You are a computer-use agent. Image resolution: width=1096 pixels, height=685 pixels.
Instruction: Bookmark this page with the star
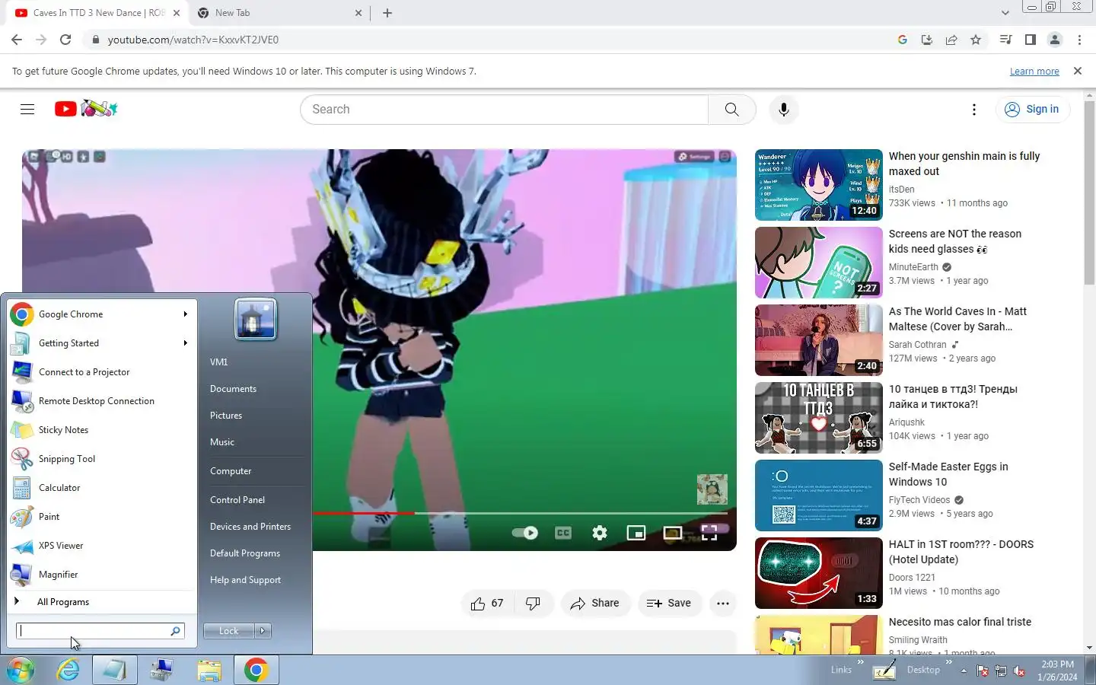(x=976, y=40)
